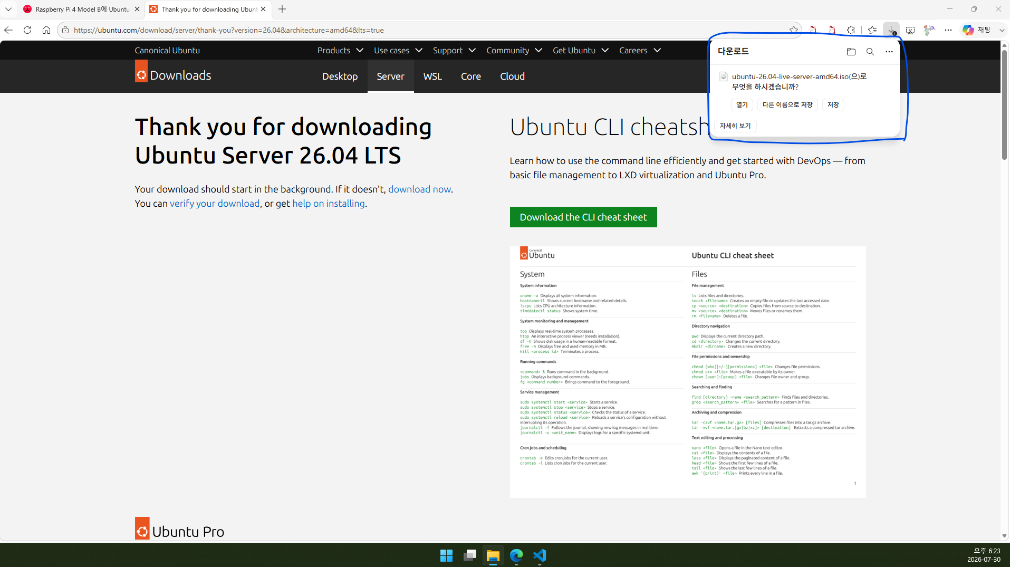Click the 저장 (Save) button

click(x=833, y=104)
